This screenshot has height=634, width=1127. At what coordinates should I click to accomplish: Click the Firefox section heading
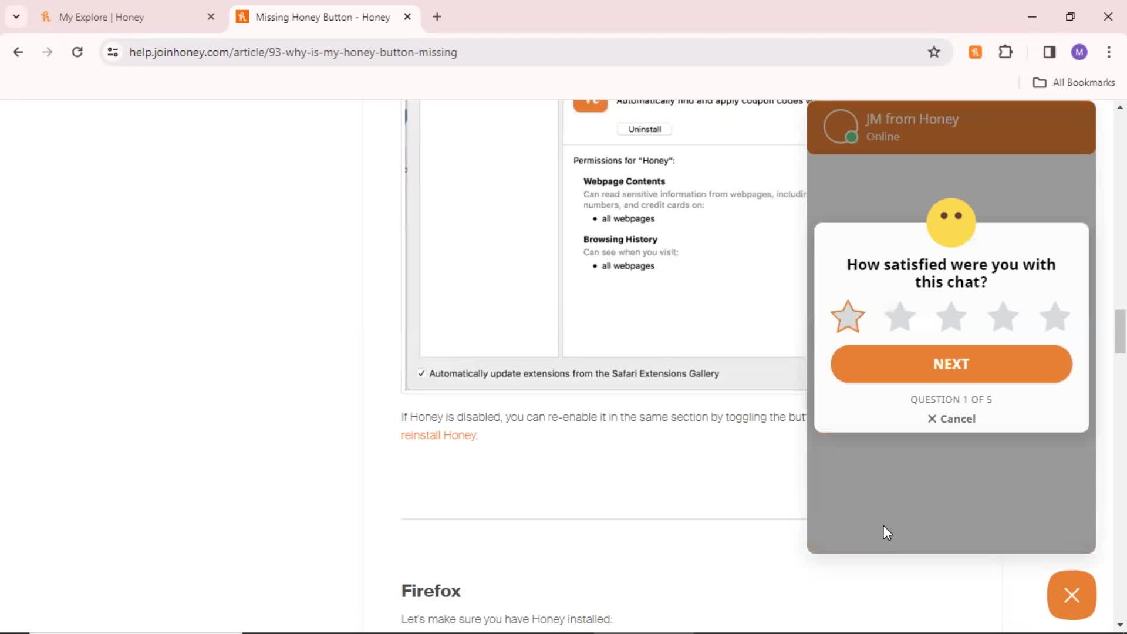(x=431, y=591)
